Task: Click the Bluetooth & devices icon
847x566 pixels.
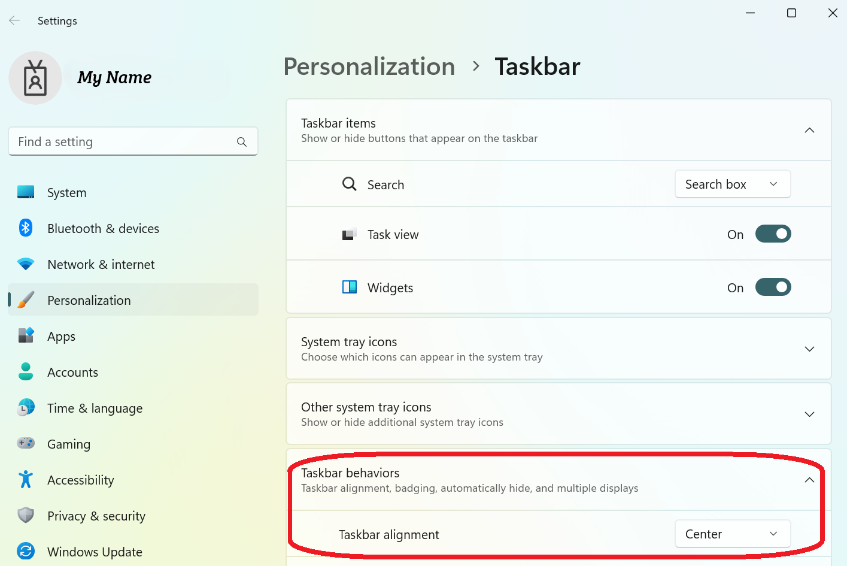Action: coord(26,228)
